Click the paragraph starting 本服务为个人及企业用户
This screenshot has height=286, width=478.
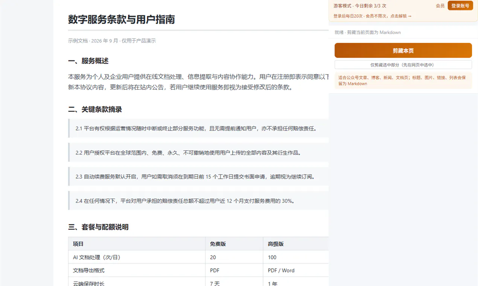(x=198, y=82)
